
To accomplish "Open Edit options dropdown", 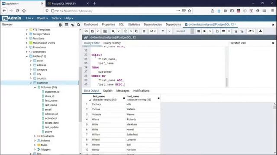I will click(153, 31).
